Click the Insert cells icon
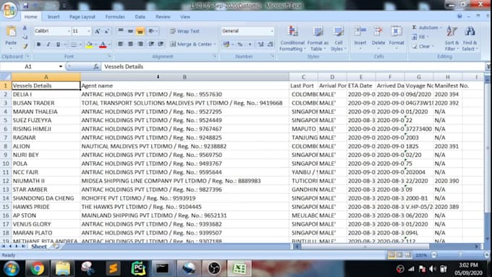492x277 pixels. [360, 31]
